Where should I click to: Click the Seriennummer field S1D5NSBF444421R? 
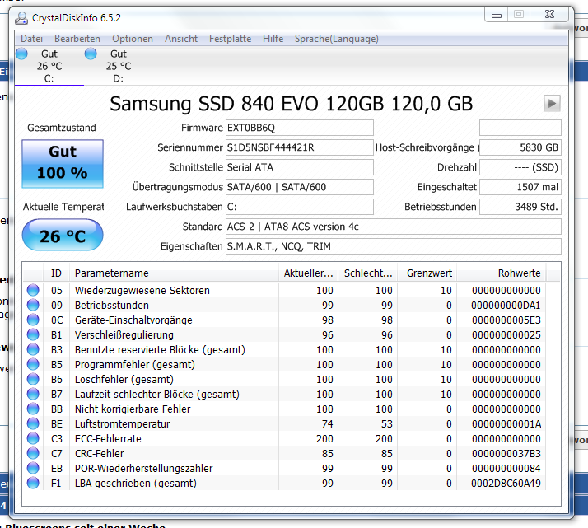299,147
